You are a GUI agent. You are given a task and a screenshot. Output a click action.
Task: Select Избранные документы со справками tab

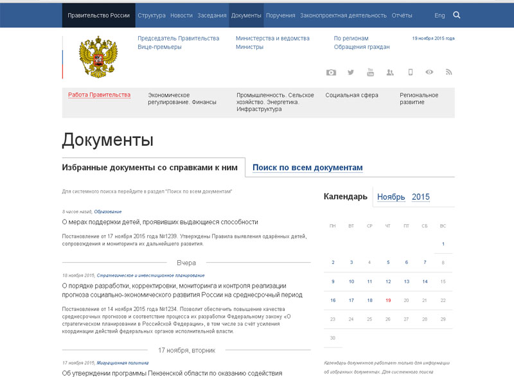(x=150, y=168)
